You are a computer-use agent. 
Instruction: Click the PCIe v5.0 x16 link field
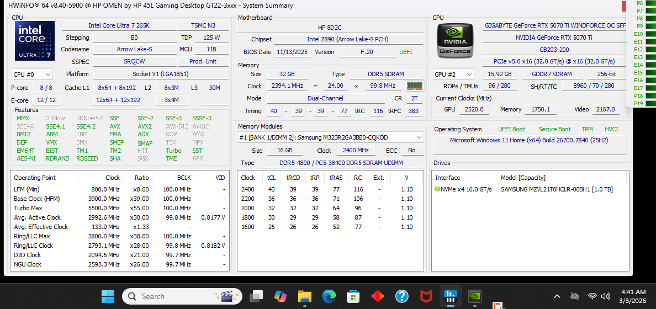click(x=554, y=61)
